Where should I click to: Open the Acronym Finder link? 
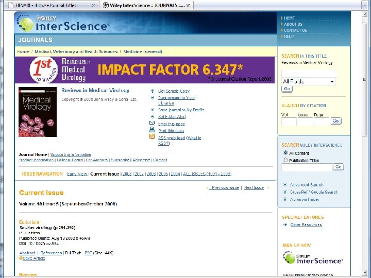point(305,199)
